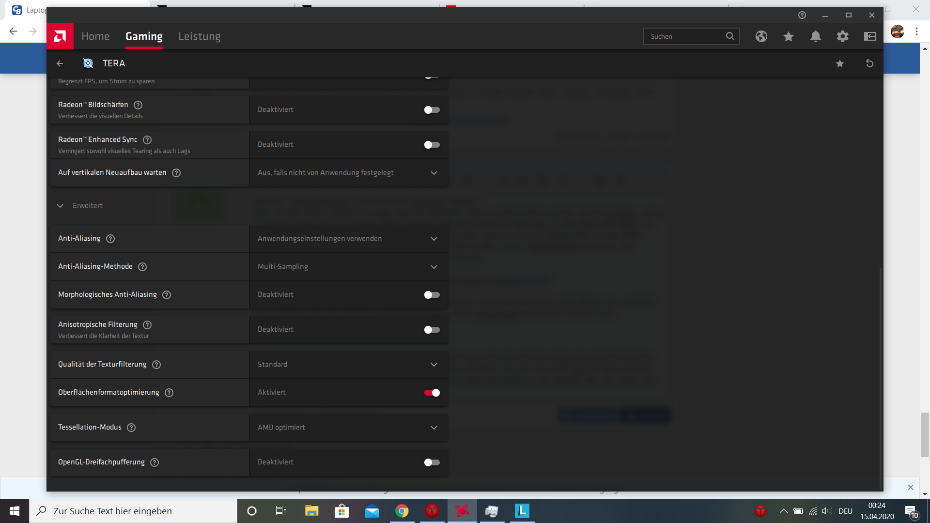Expand Tessellation-Modus dropdown

[348, 428]
